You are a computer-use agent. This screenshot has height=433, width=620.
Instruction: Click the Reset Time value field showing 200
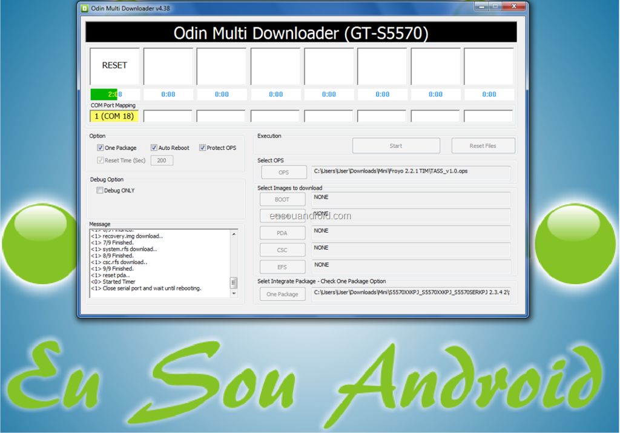pos(162,160)
